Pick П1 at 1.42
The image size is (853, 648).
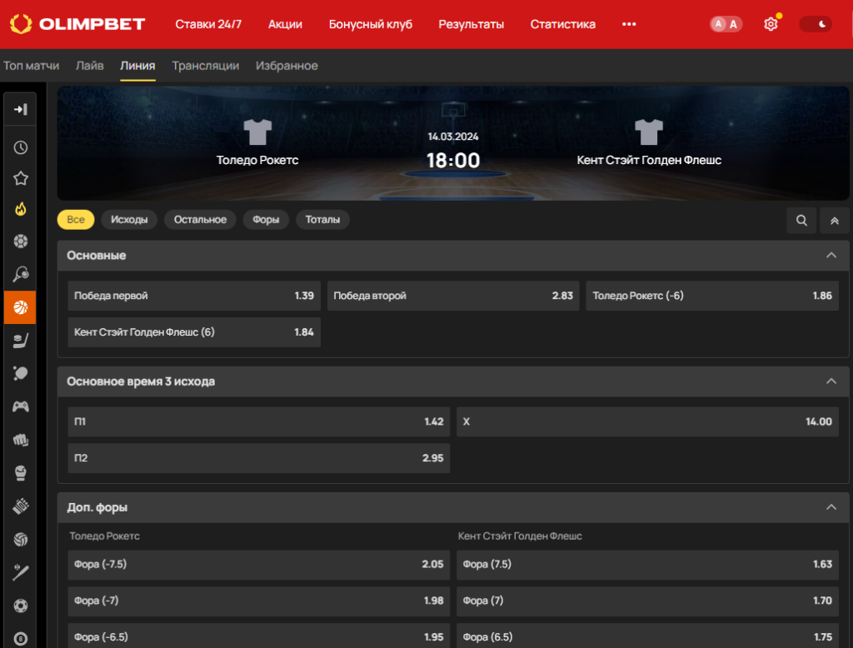(x=259, y=421)
